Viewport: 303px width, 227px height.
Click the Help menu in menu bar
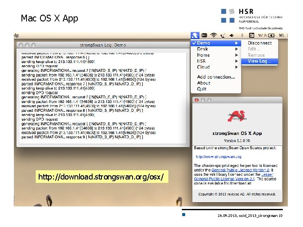pos(16,35)
